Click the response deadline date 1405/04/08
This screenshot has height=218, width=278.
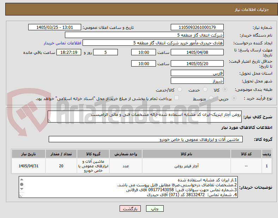click(x=197, y=52)
